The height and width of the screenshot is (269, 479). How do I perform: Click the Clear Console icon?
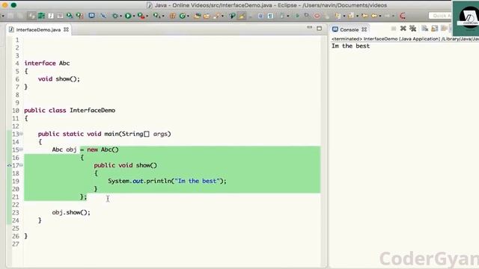(x=424, y=28)
